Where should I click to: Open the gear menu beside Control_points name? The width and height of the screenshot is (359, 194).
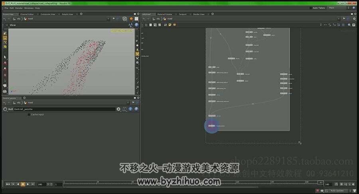point(118,109)
